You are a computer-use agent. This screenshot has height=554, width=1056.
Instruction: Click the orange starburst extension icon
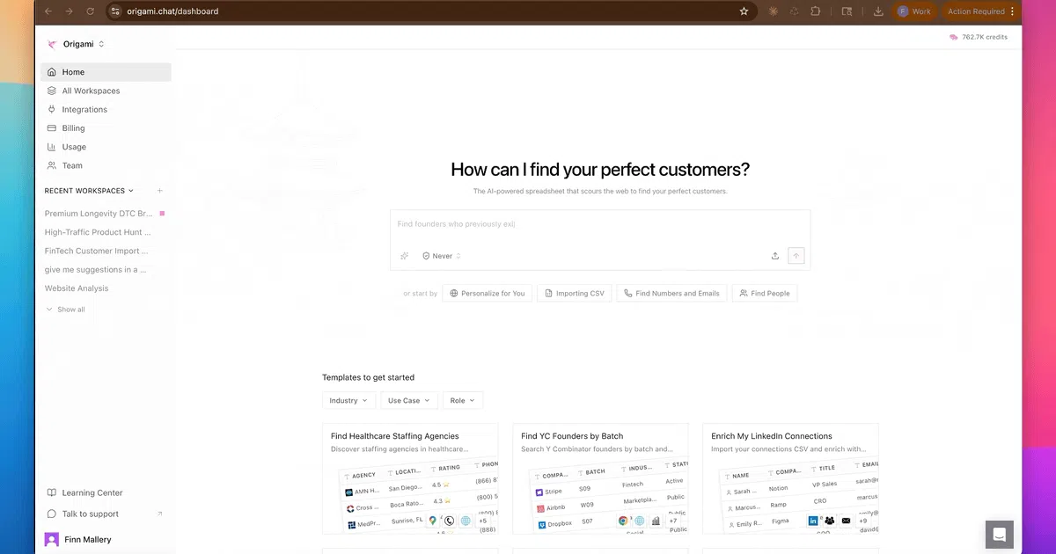(773, 11)
